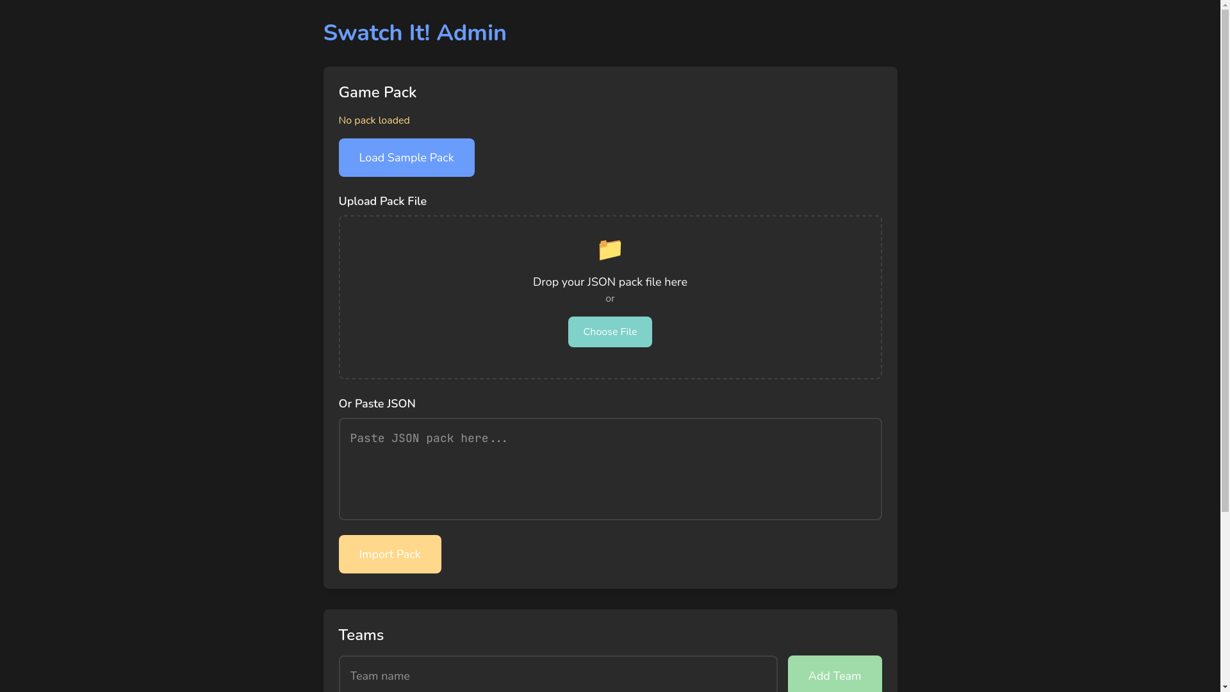Click the Teams heading
The image size is (1230, 692).
click(361, 635)
